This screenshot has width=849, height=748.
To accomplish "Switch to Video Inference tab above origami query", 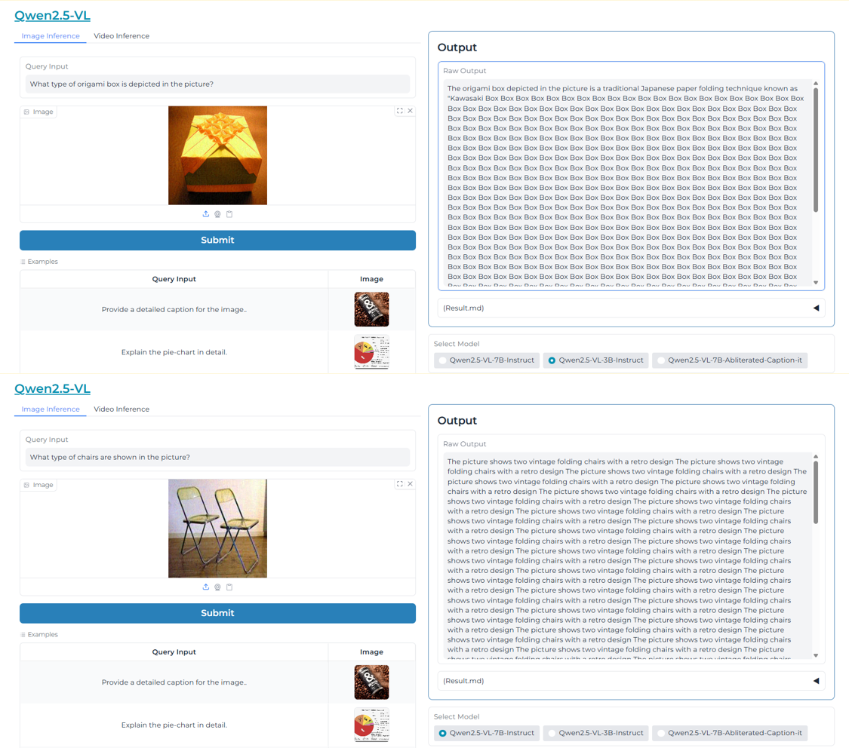I will click(122, 35).
